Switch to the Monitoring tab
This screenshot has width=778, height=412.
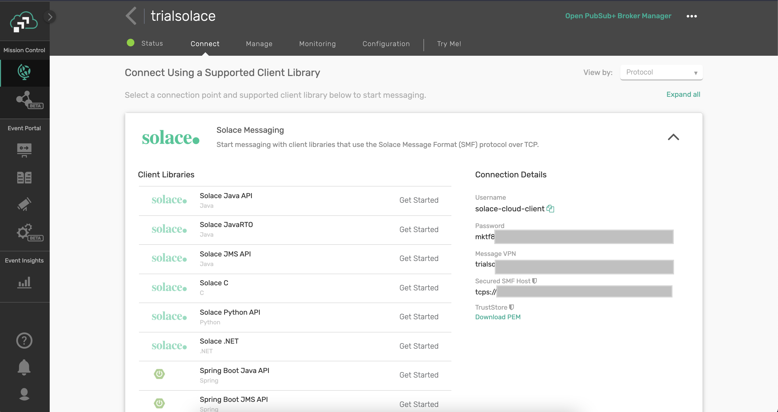tap(317, 44)
